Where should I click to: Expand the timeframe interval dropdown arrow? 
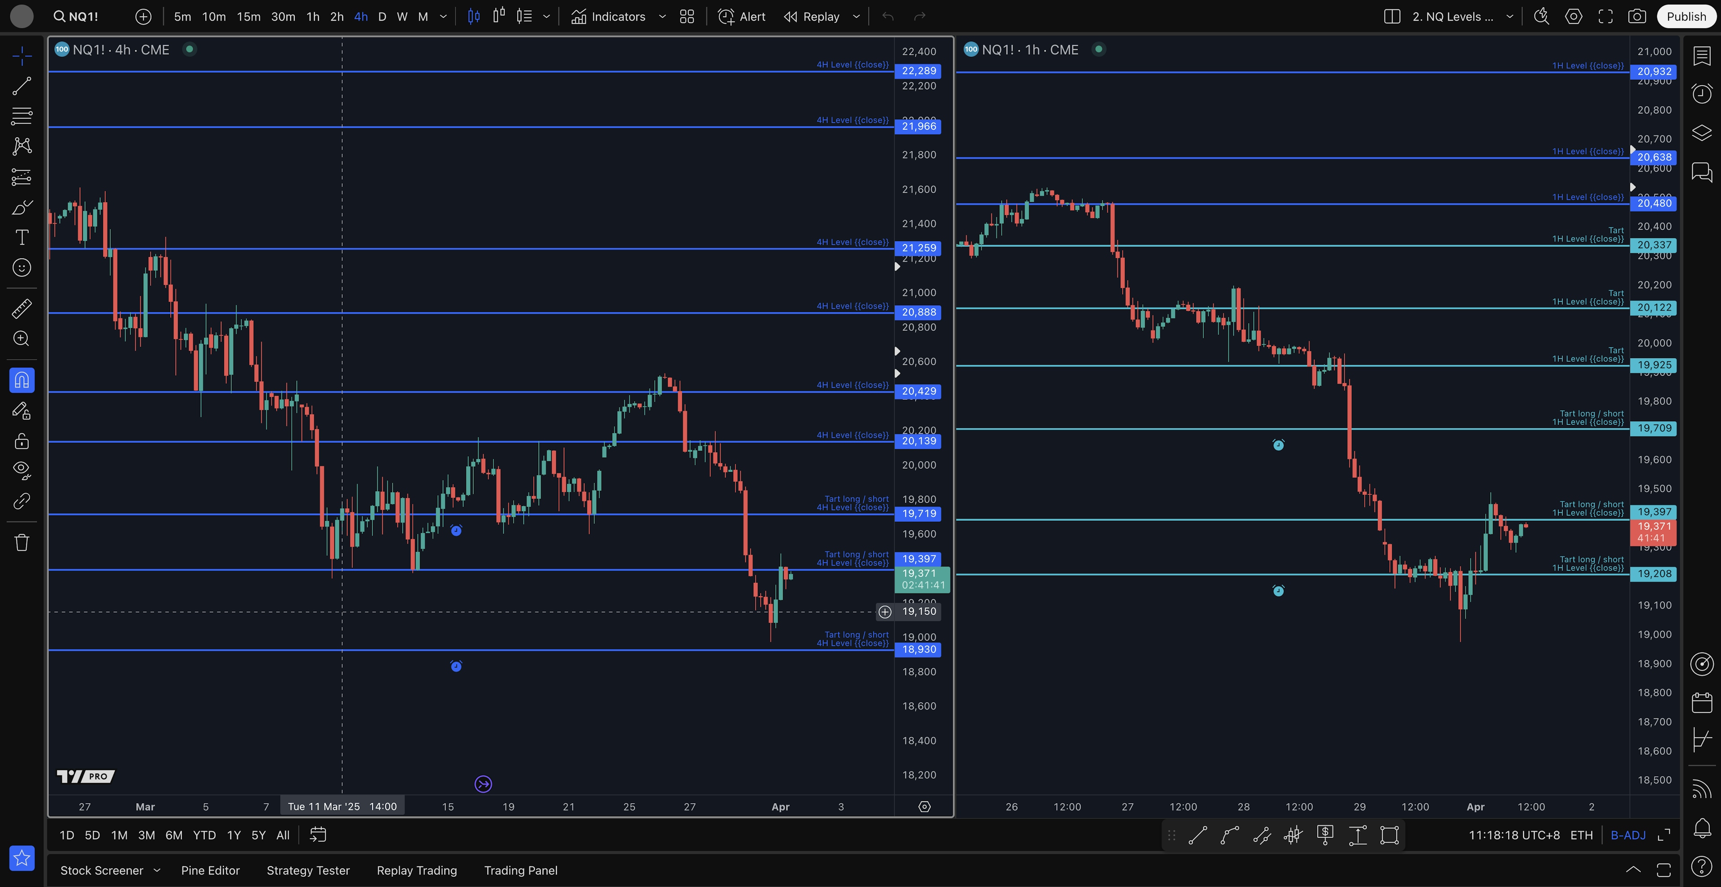(443, 17)
